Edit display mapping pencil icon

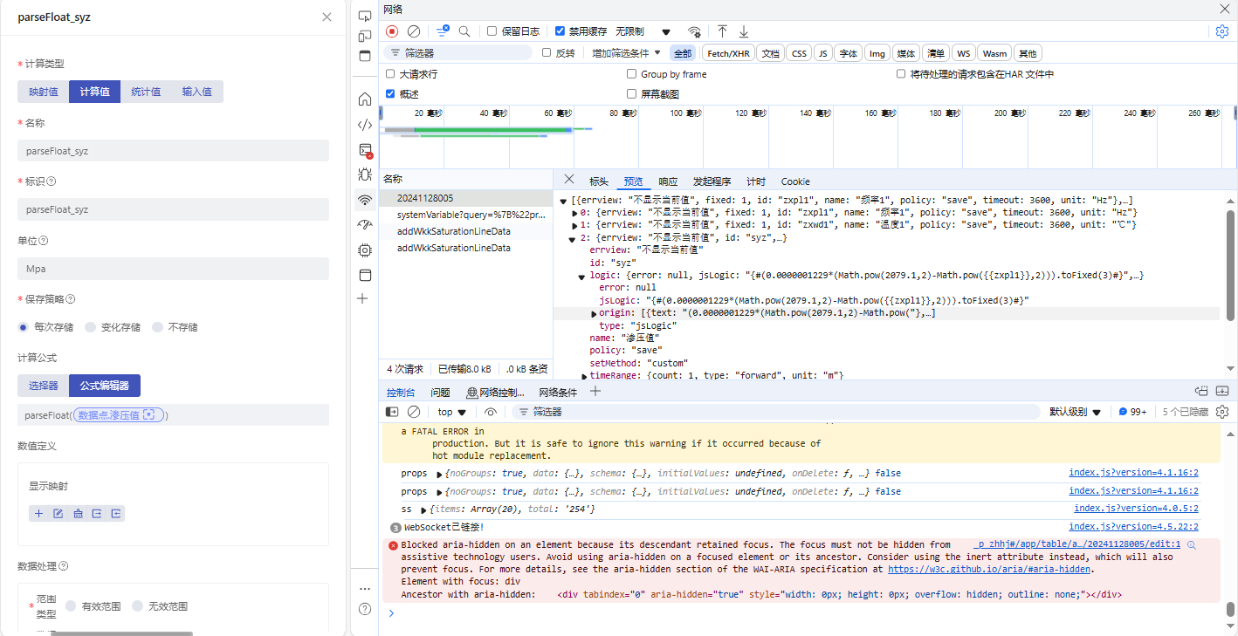tap(58, 513)
